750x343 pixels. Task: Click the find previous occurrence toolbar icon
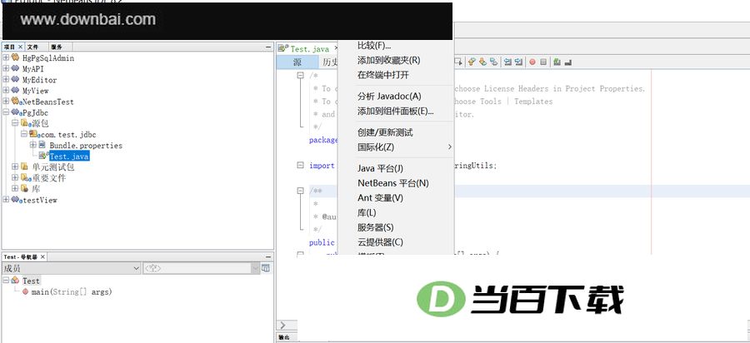(x=472, y=62)
